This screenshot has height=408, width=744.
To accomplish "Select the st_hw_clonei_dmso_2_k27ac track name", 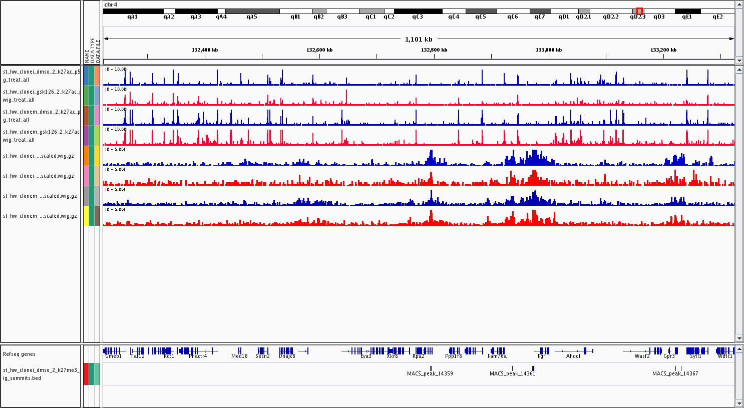I will [x=41, y=76].
